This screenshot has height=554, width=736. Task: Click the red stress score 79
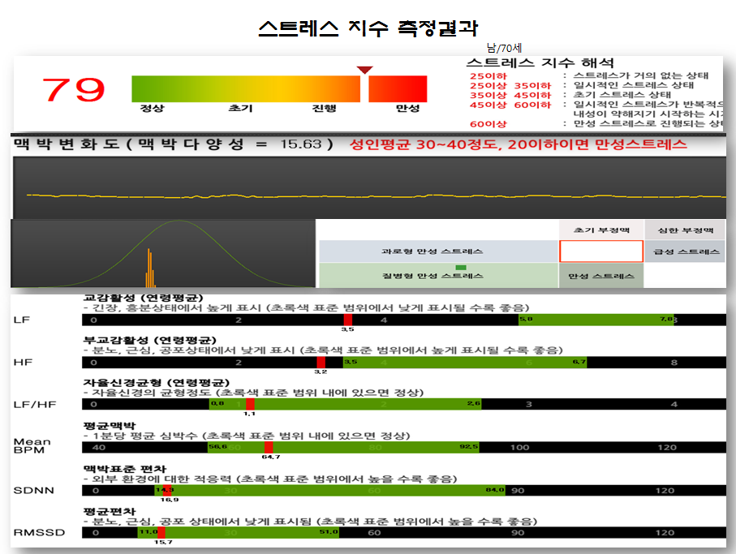pos(74,89)
